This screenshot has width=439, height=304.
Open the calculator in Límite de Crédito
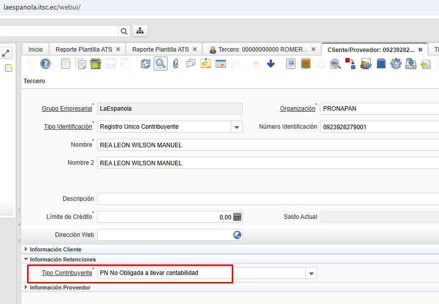coord(237,217)
